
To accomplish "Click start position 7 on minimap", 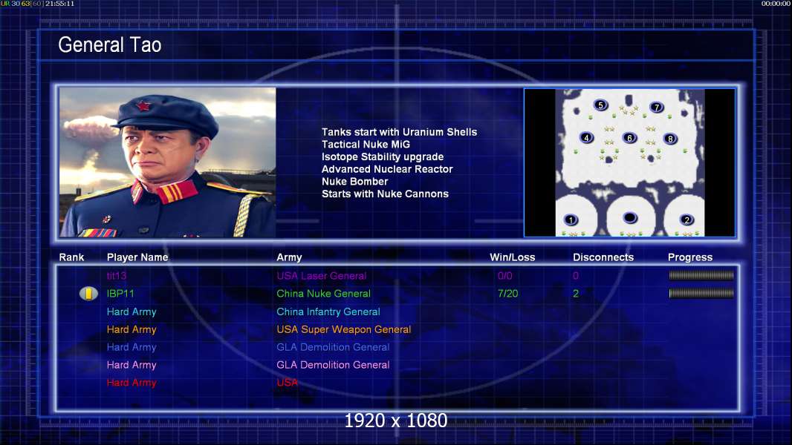I will coord(657,108).
